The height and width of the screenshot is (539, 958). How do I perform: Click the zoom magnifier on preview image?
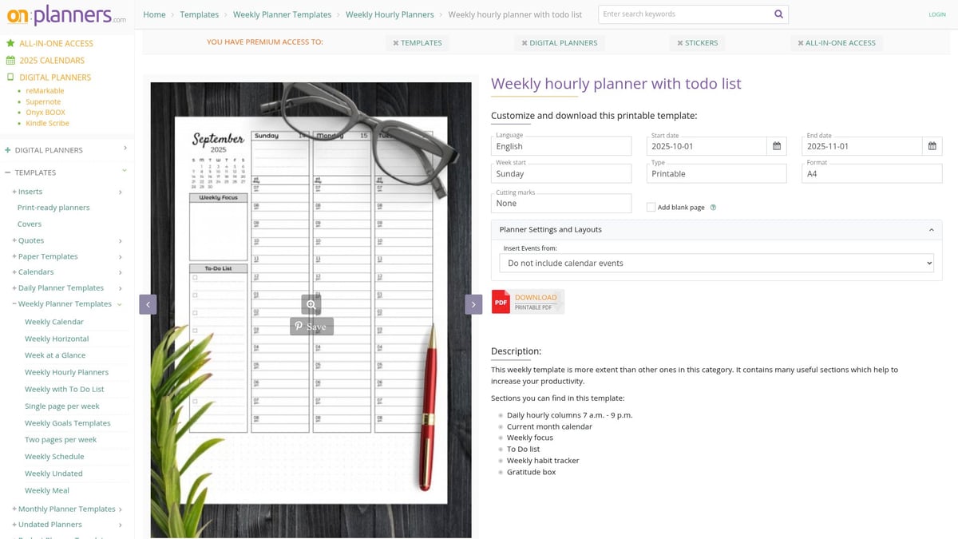(x=311, y=304)
